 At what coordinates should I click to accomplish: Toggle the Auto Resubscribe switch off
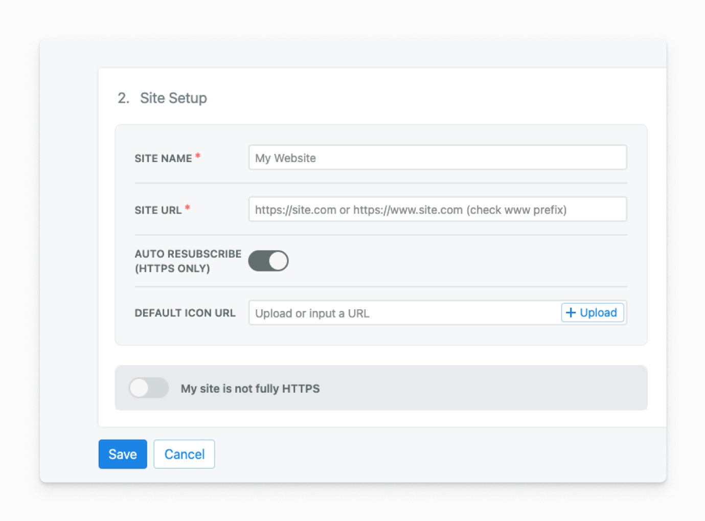point(268,261)
